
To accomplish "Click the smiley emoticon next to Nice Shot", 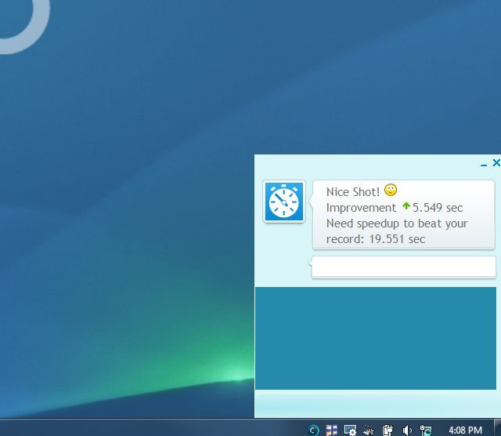I will tap(390, 190).
